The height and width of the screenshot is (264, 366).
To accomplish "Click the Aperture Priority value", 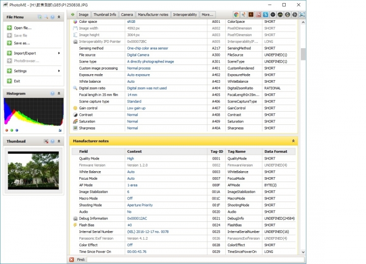I will tap(140, 205).
